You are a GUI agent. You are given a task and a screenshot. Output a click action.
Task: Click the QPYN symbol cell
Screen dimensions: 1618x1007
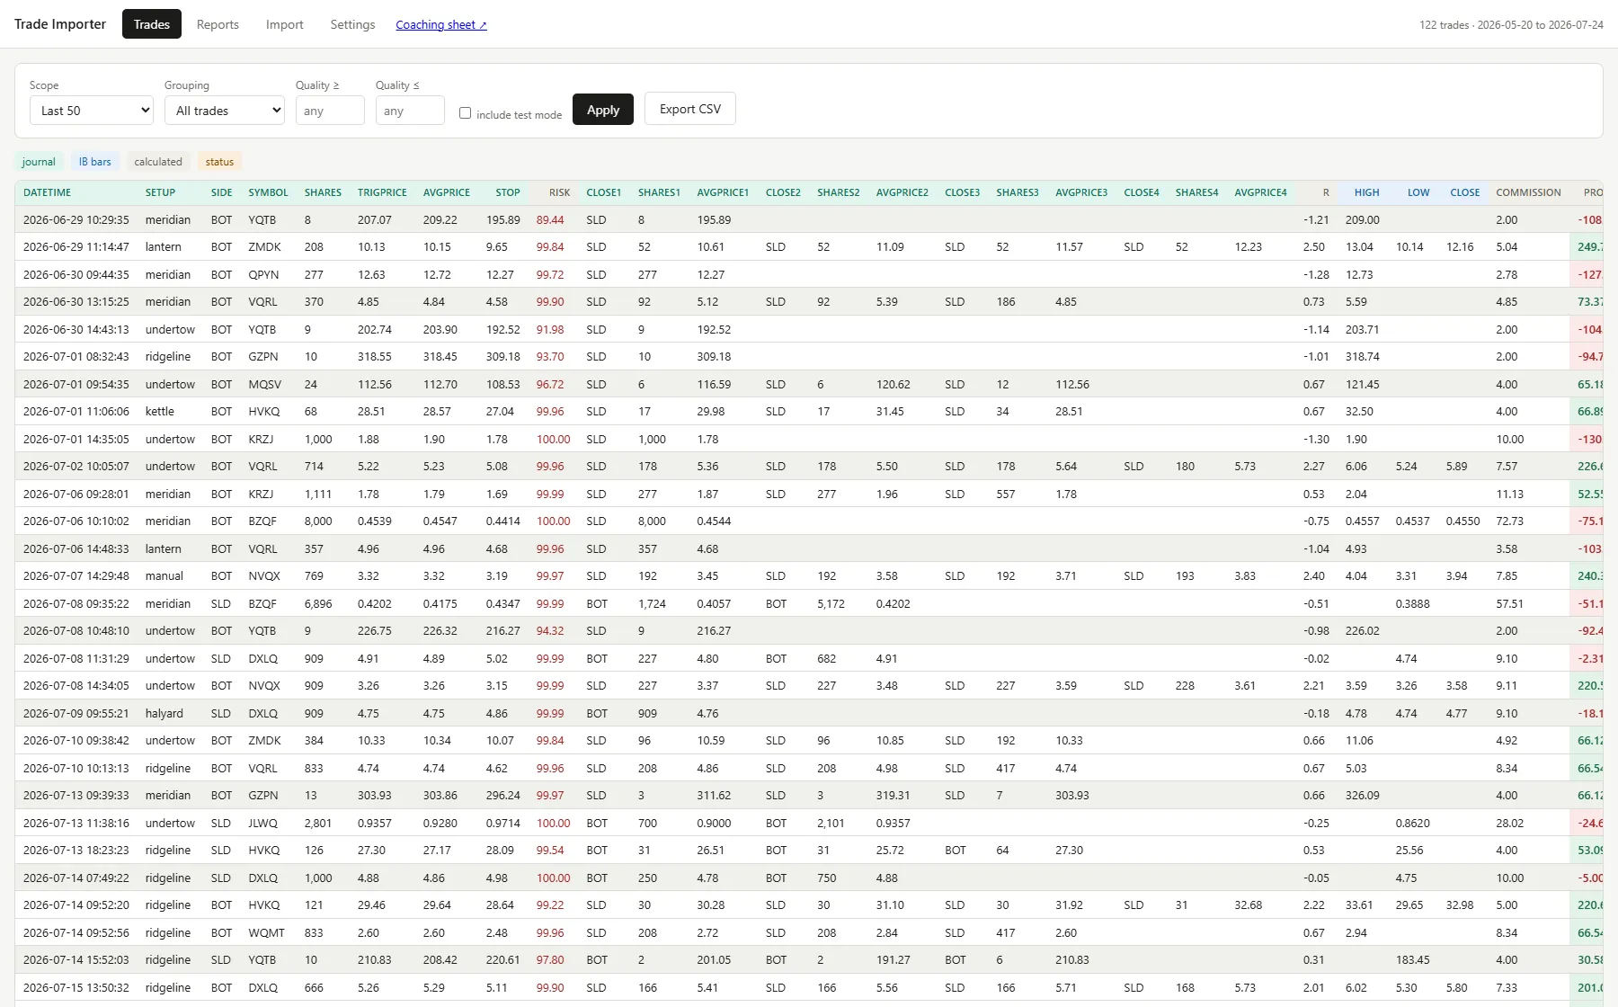pos(263,274)
